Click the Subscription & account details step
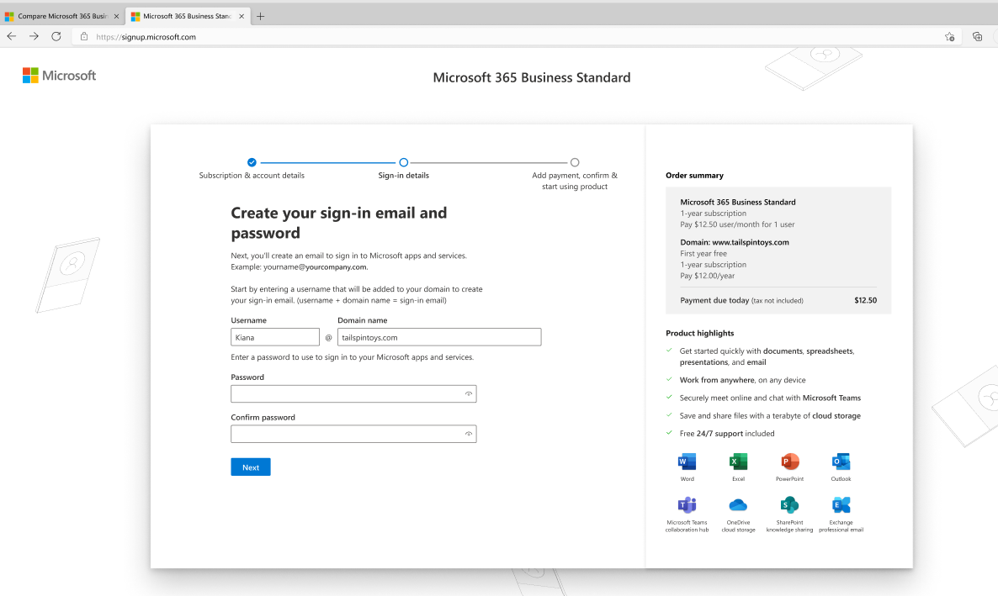Viewport: 998px width, 596px height. [x=252, y=176]
